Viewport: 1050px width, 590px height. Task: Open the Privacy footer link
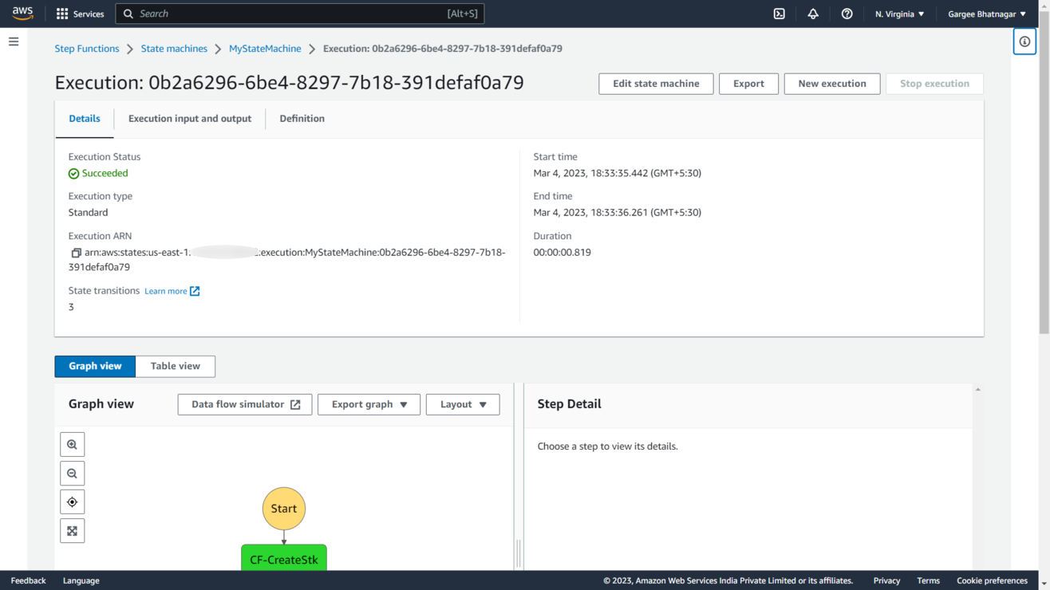[x=886, y=580]
